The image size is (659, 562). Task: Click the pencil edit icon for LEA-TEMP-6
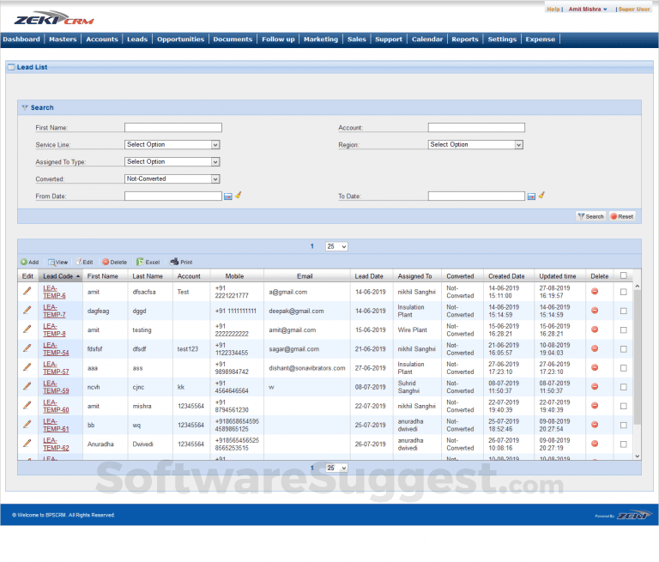pos(27,292)
